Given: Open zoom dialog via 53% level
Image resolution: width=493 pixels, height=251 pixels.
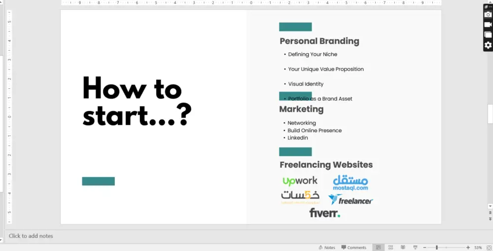Looking at the screenshot, I should 478,248.
